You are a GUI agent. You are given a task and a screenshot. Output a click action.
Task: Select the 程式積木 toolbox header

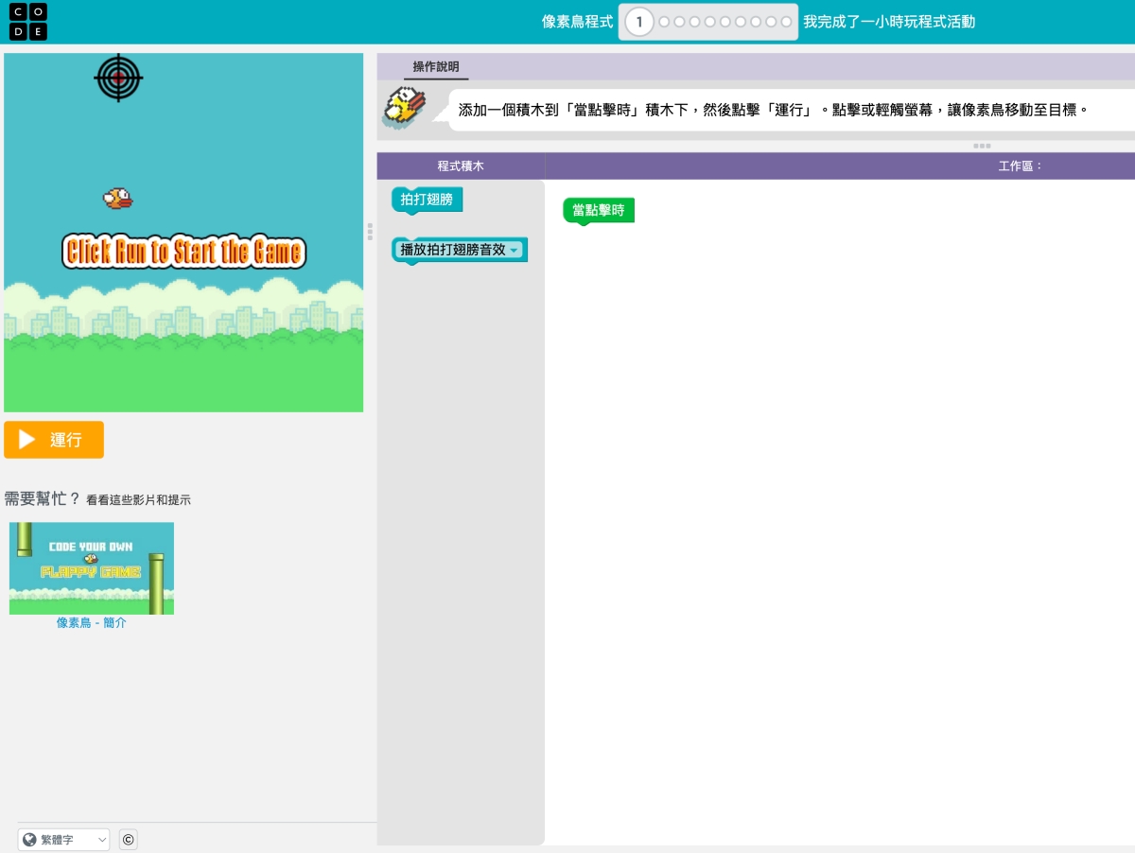click(461, 165)
